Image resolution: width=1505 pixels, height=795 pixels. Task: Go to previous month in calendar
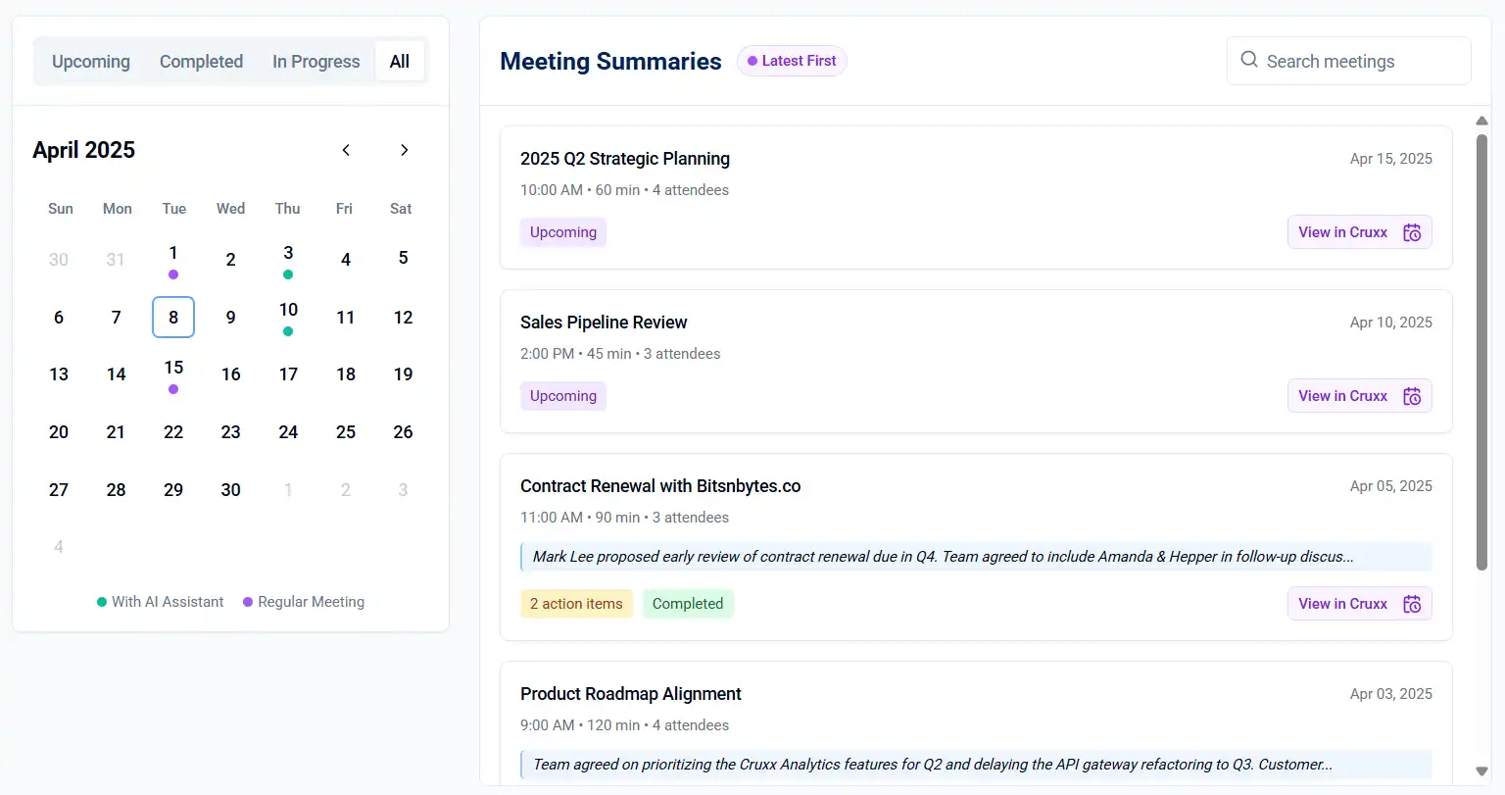click(346, 150)
